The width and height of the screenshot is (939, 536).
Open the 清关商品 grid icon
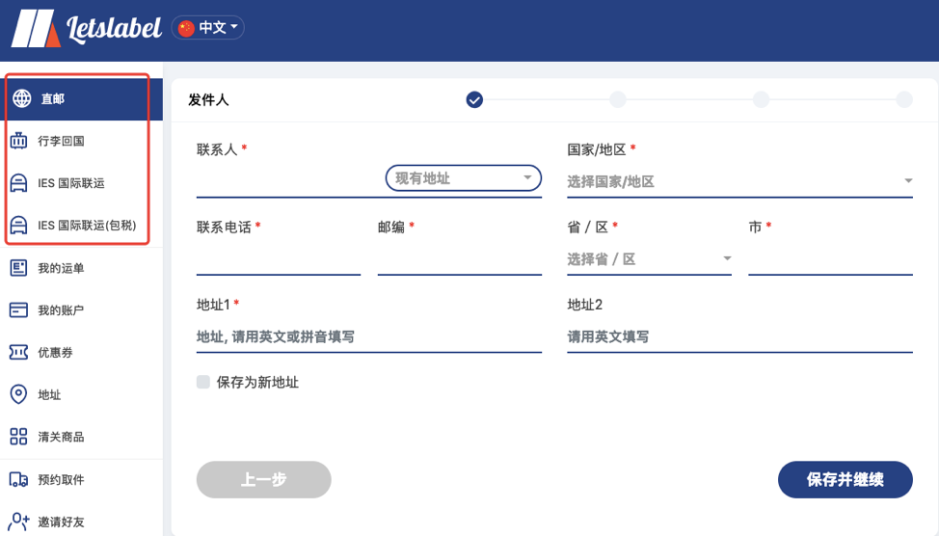18,437
